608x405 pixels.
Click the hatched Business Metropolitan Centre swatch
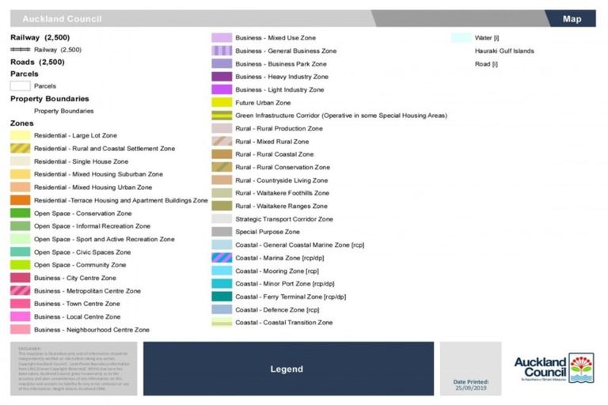click(x=20, y=291)
